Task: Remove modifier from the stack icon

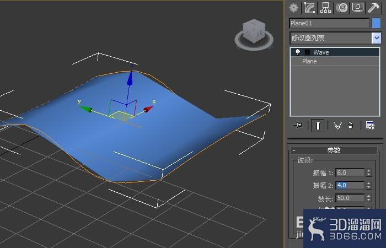Action: tap(350, 126)
